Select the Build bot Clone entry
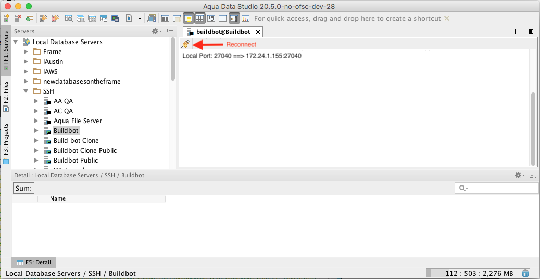 coord(76,140)
